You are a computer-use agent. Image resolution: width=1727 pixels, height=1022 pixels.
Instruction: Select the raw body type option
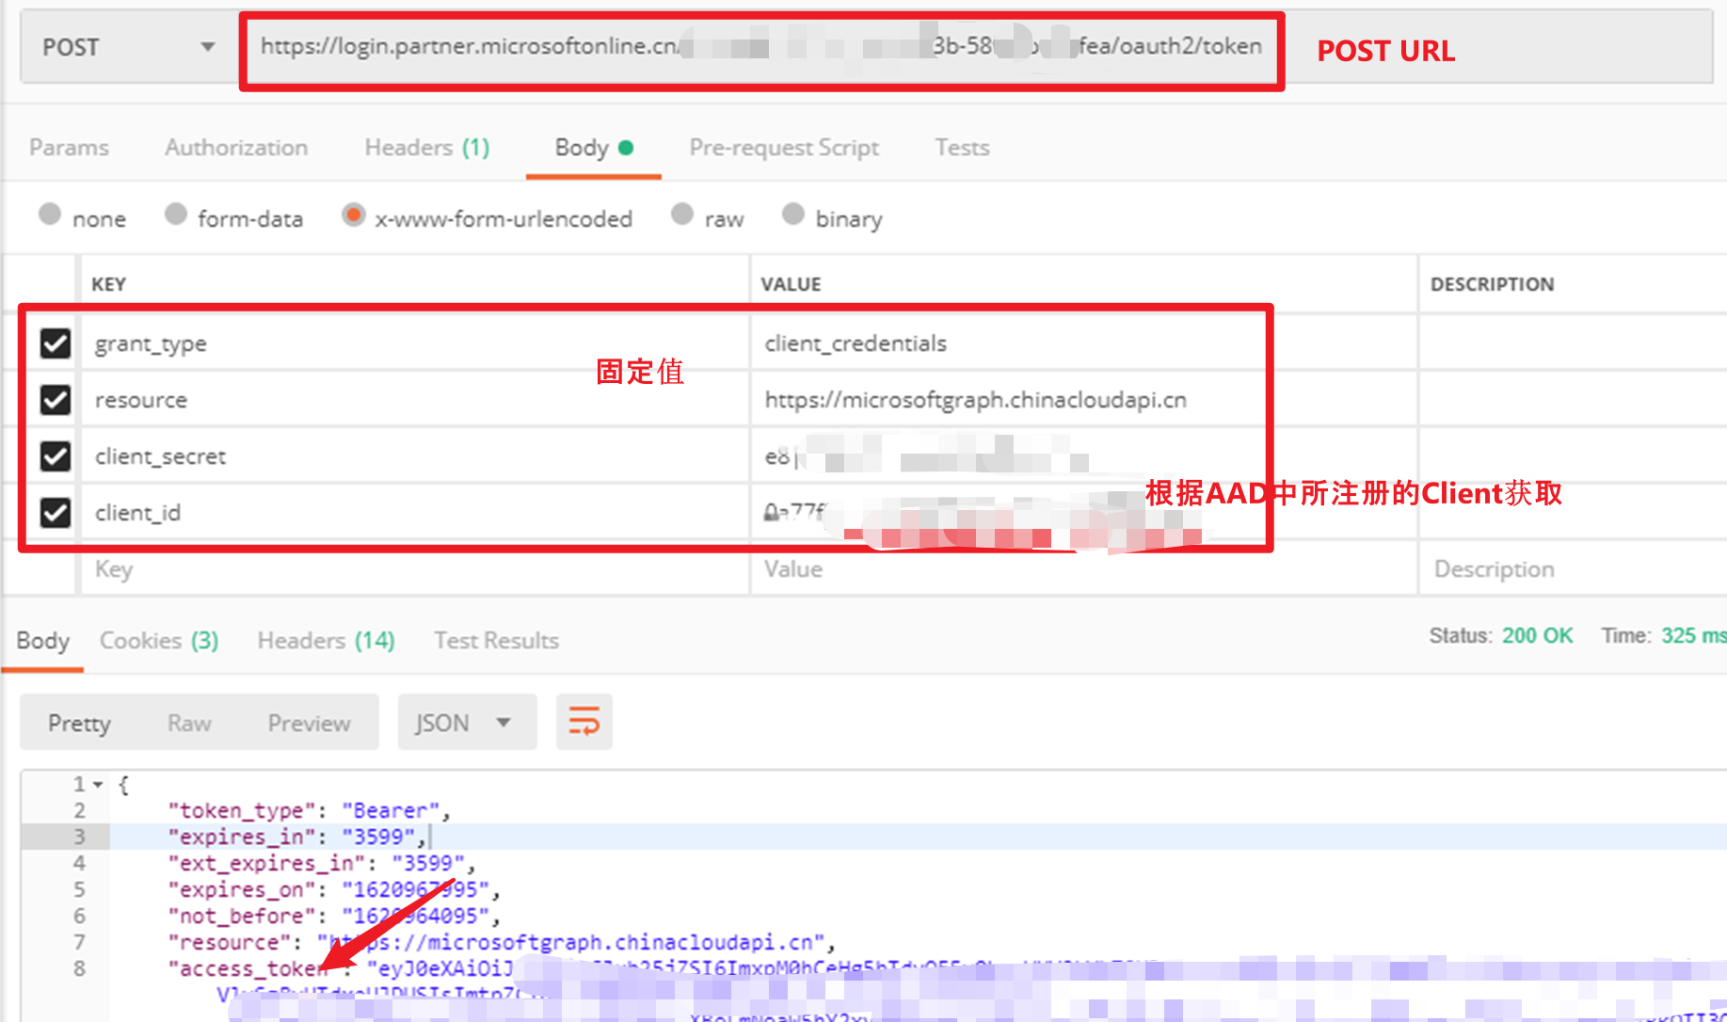[683, 216]
